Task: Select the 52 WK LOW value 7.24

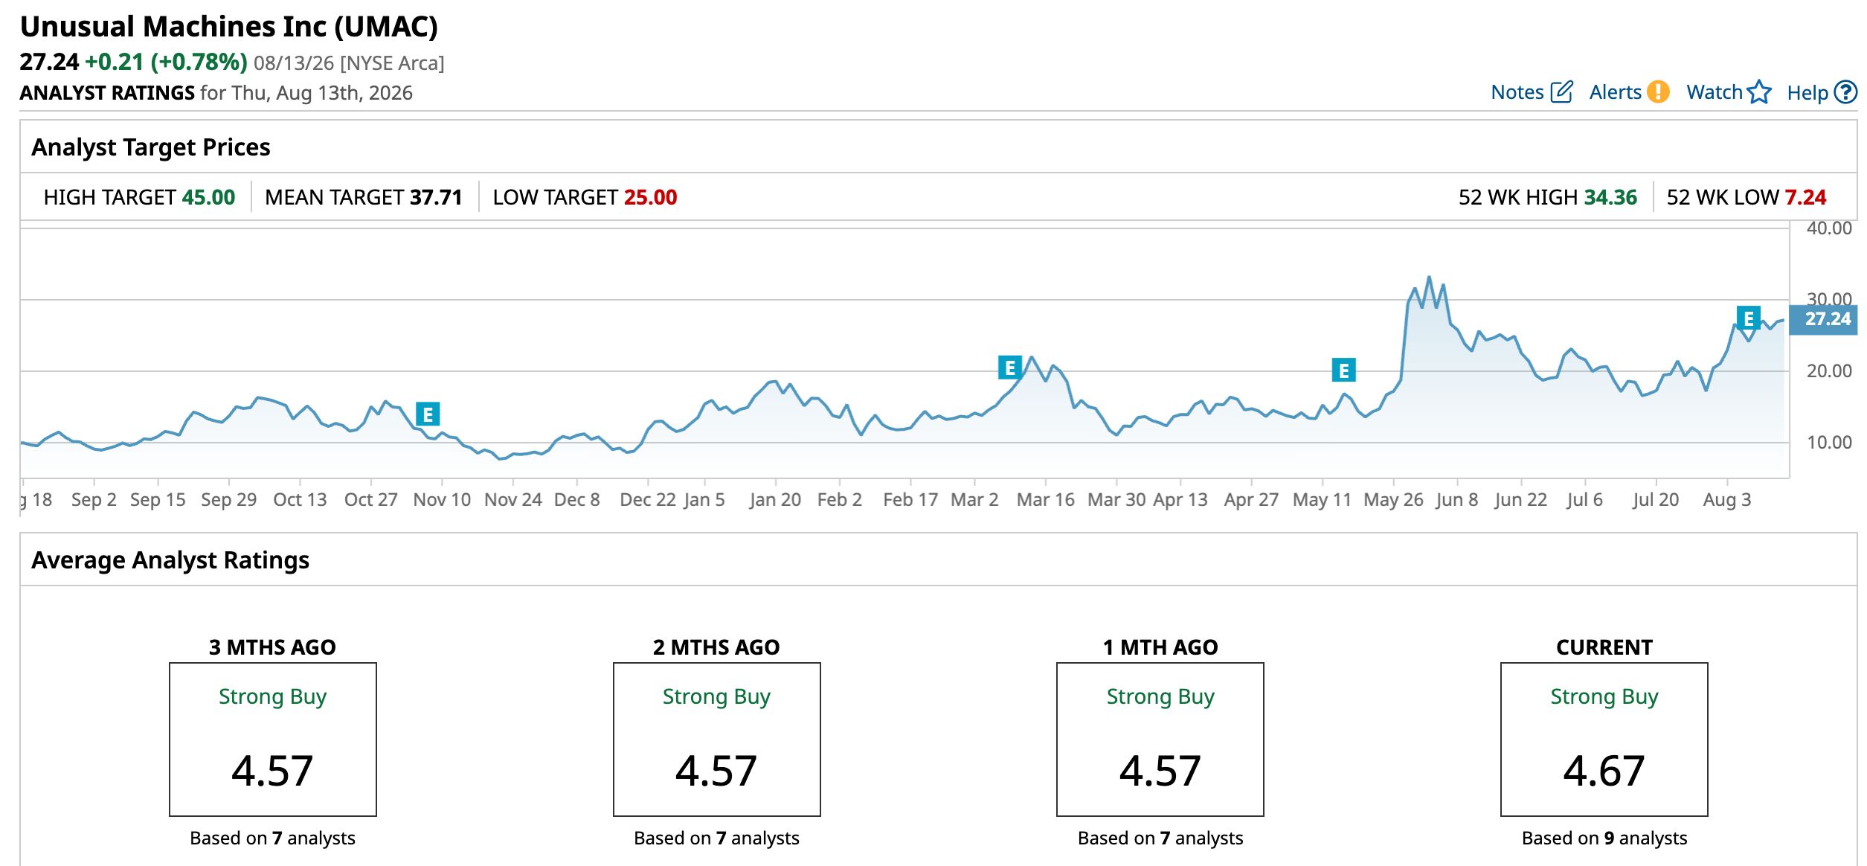Action: (x=1805, y=197)
